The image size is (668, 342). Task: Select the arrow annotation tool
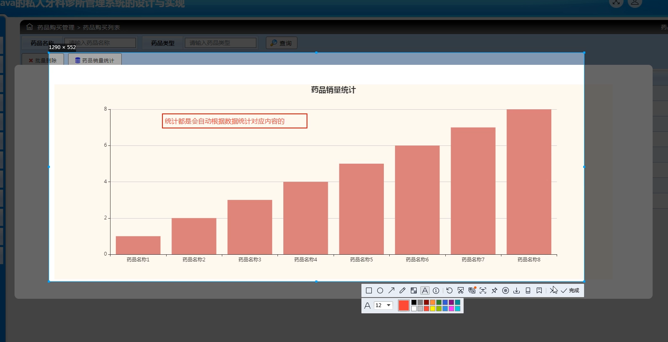391,290
